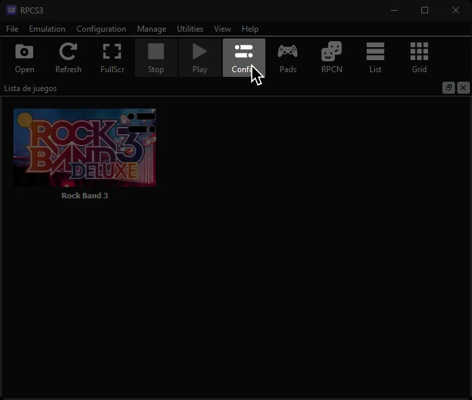Click the Rock Band 3 game title
The height and width of the screenshot is (400, 472).
click(x=84, y=196)
